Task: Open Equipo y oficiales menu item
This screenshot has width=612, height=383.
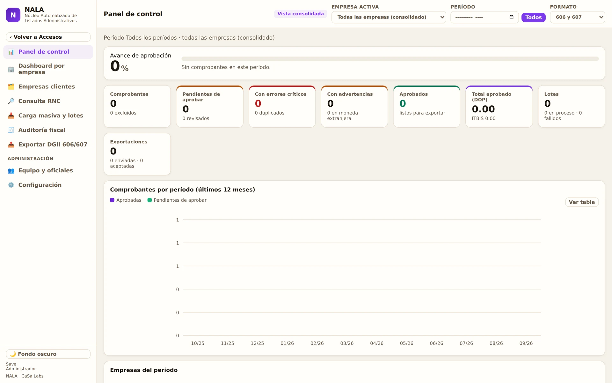Action: pyautogui.click(x=48, y=170)
